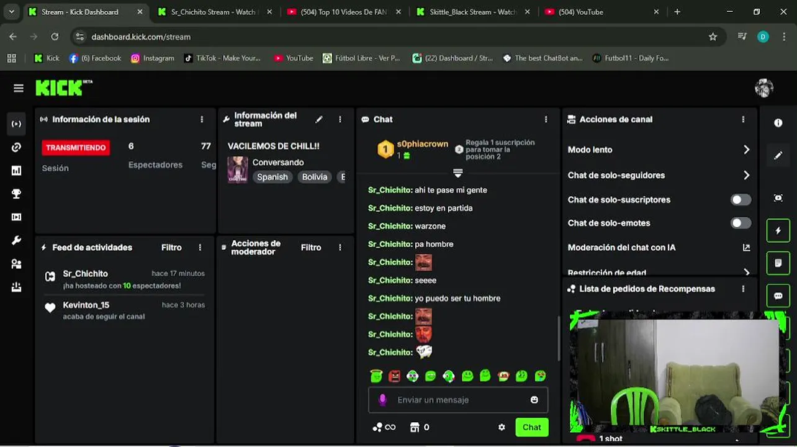The image size is (797, 447).
Task: Open browser tab search dropdown
Action: pos(11,12)
